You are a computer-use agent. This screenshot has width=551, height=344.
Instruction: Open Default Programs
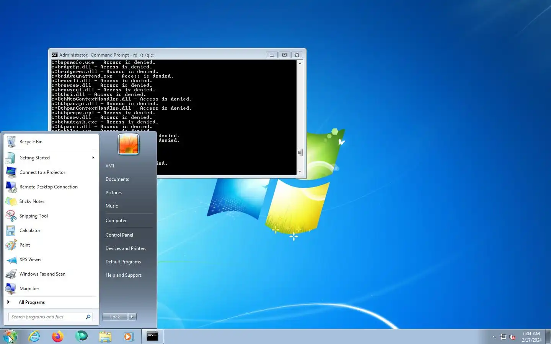coord(123,262)
